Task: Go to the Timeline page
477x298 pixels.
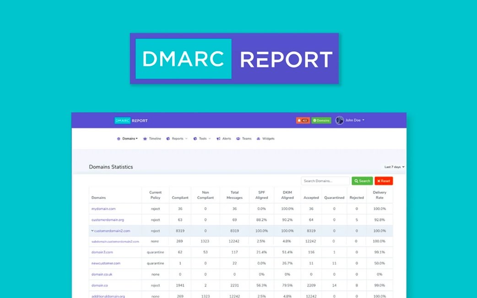Action: 155,139
